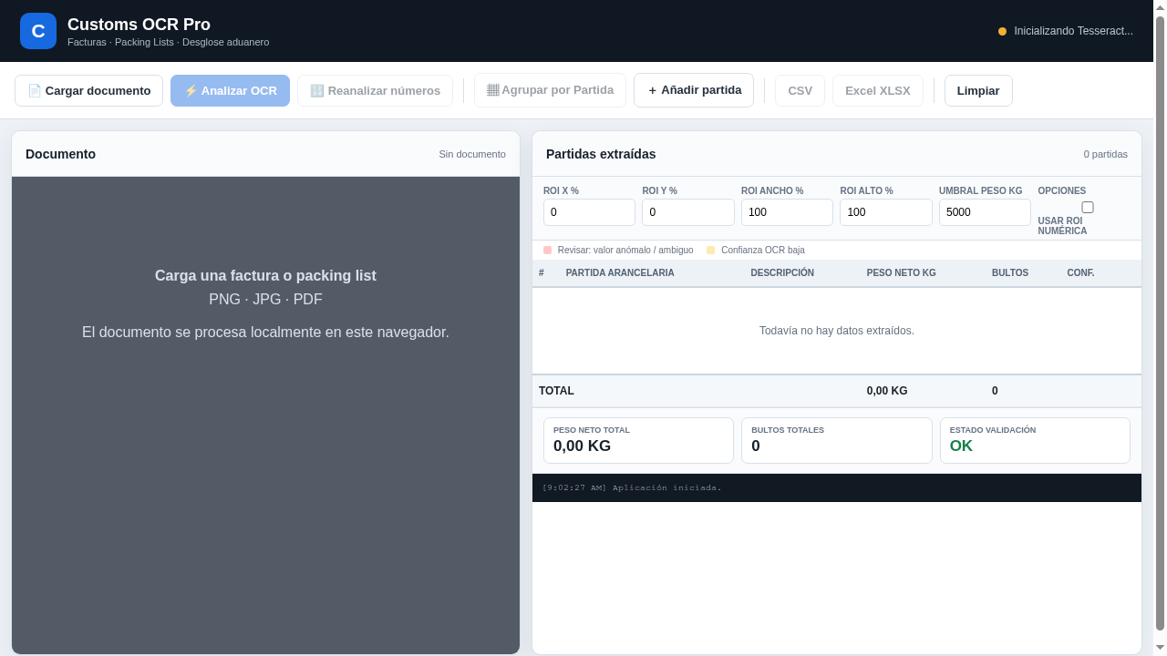Start the Analizar OCR action
The image size is (1167, 656).
(x=230, y=91)
